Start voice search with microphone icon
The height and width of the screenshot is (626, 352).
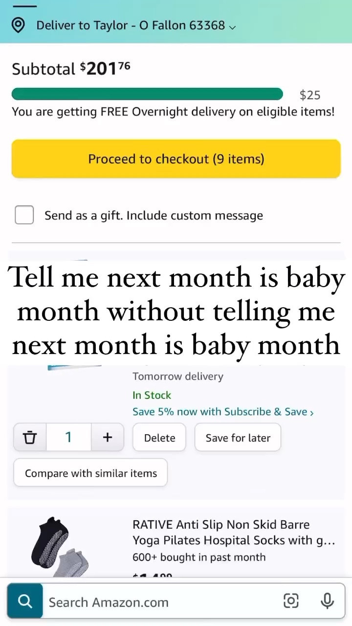[x=327, y=602]
